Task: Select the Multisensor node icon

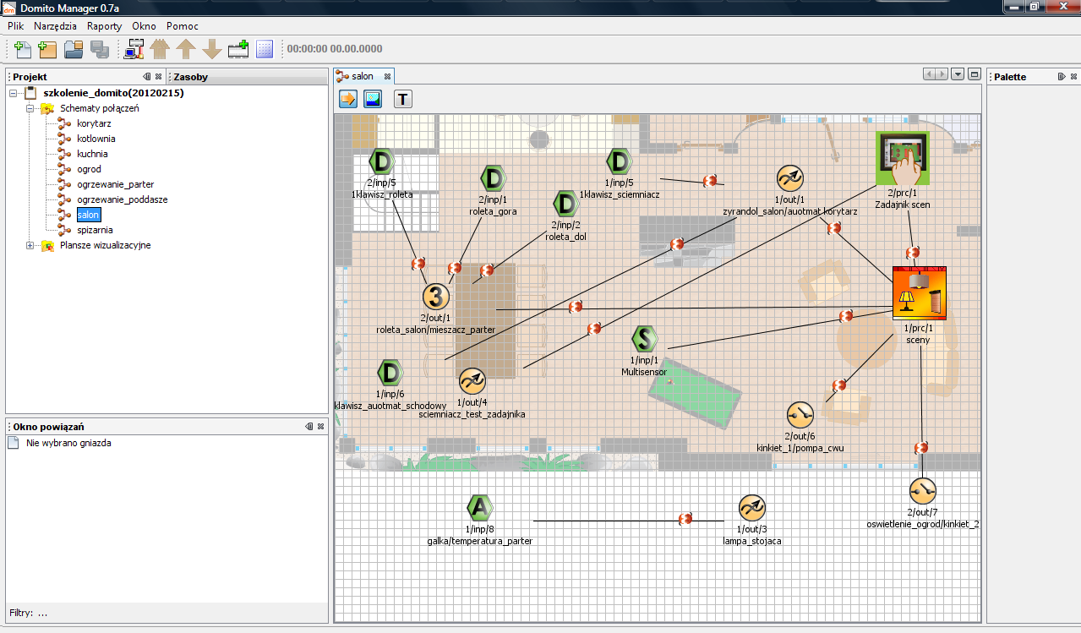Action: [644, 339]
